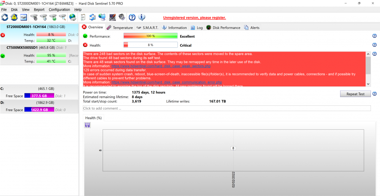
Task: Click green OK icon for CT500MX500SSD1 disk
Action: [x=3, y=56]
